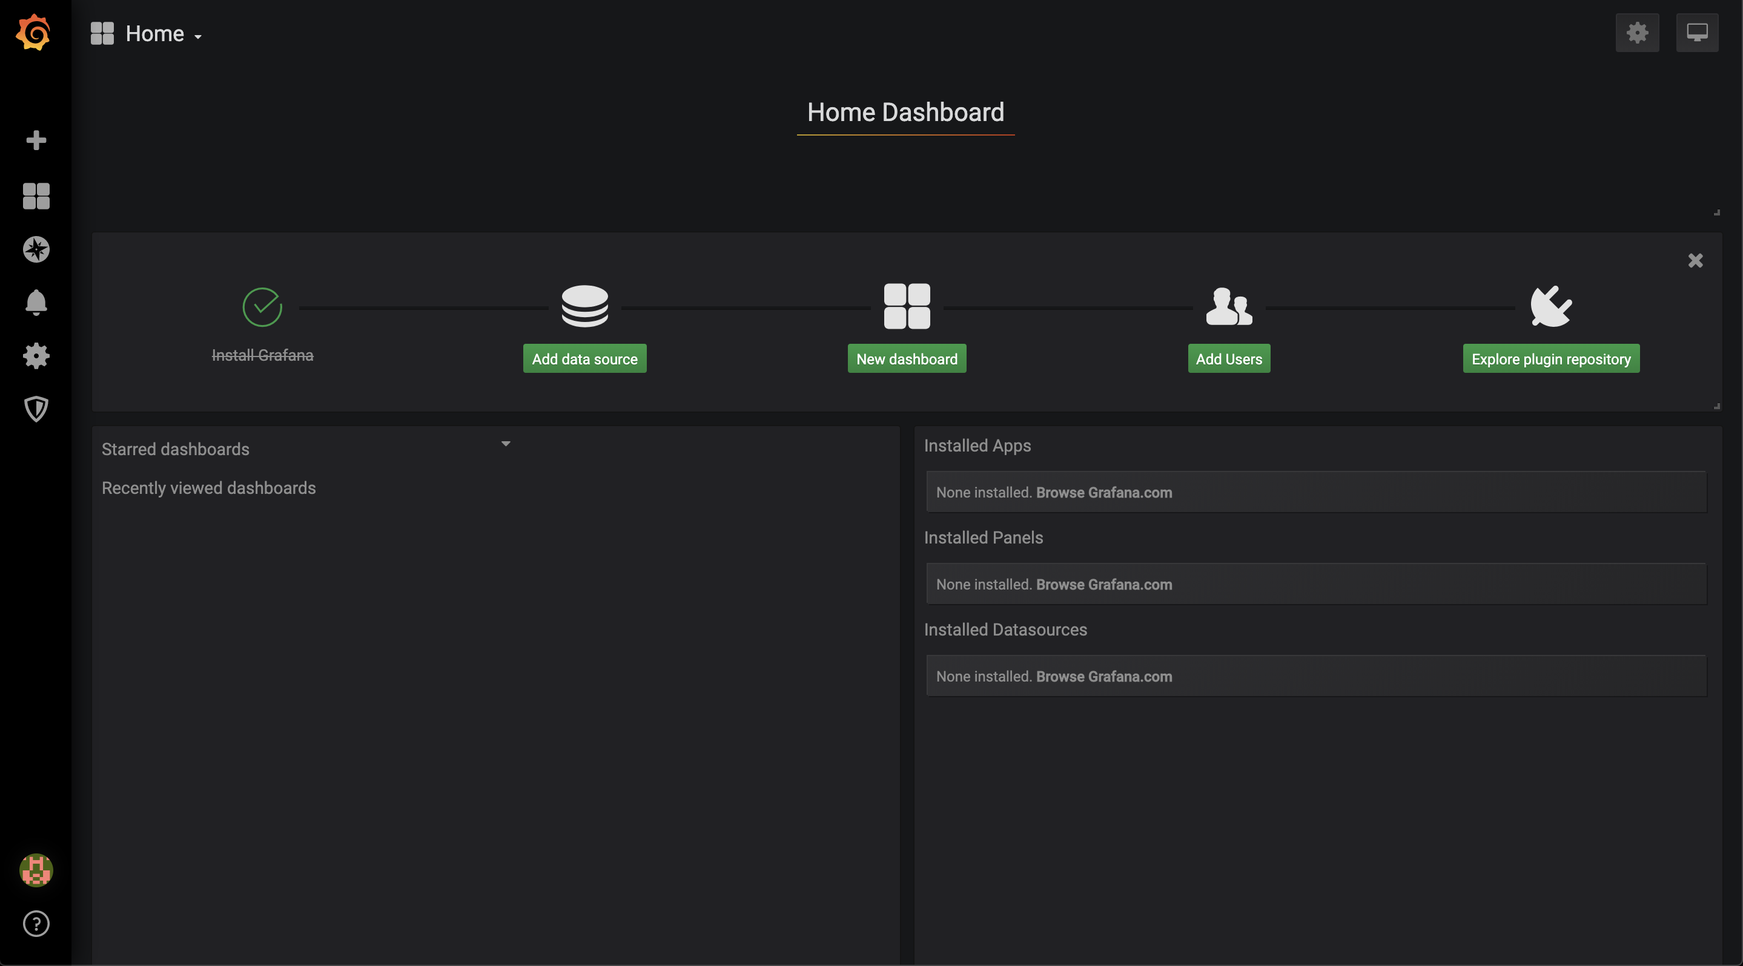Viewport: 1743px width, 966px height.
Task: Open the Help question mark icon
Action: 36,924
